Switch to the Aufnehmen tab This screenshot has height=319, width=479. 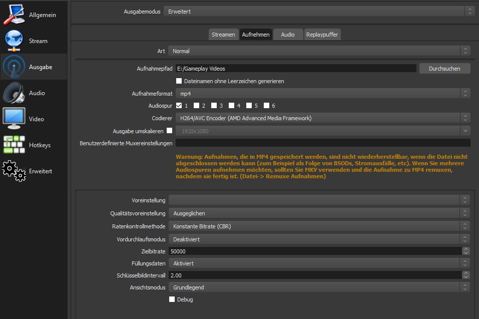(256, 35)
